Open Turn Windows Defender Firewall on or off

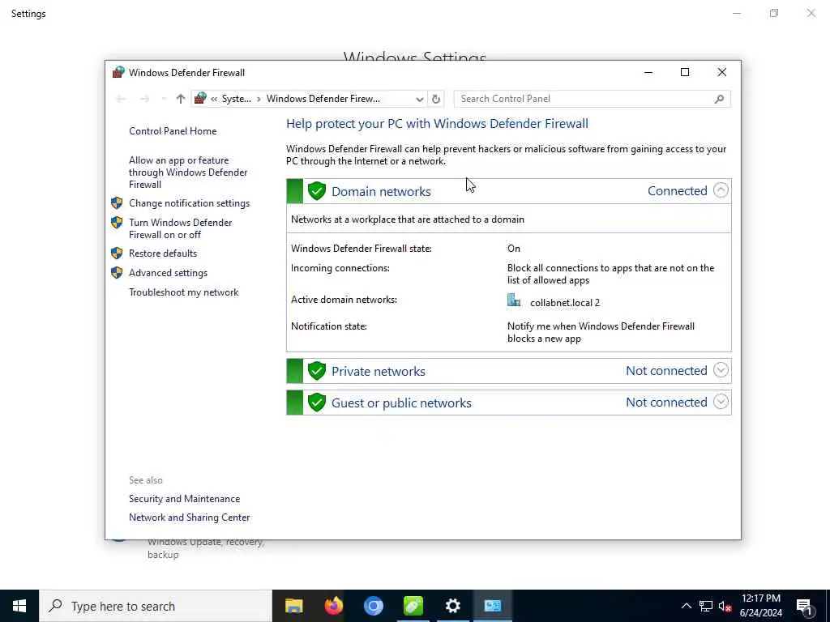(x=180, y=228)
